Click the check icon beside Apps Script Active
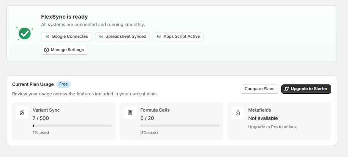 click(159, 36)
